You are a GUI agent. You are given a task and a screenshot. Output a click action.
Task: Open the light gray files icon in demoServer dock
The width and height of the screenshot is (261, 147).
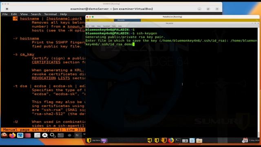[x=37, y=135]
